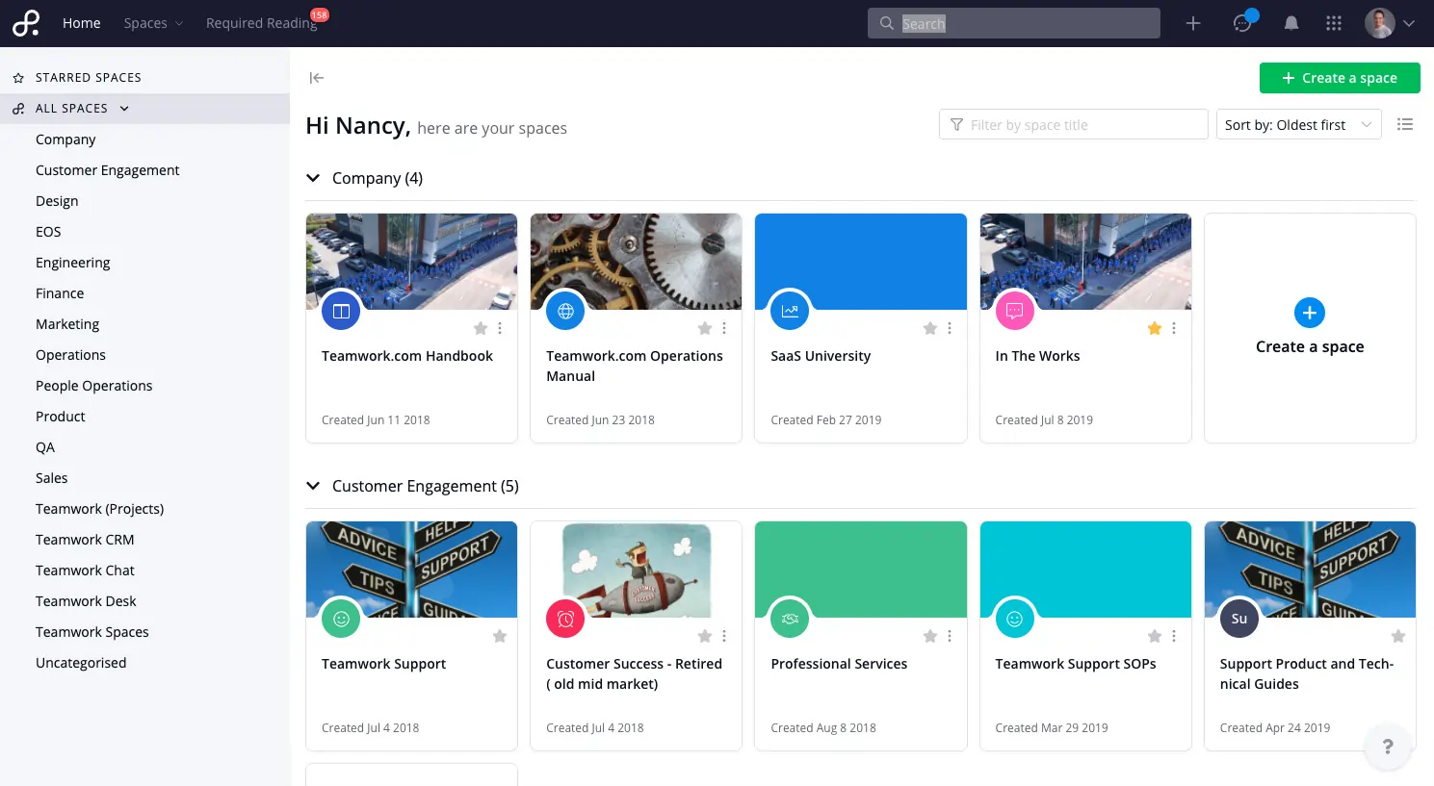Open options menu for Teamwork Support SOPs
Image resolution: width=1434 pixels, height=786 pixels.
click(1174, 636)
